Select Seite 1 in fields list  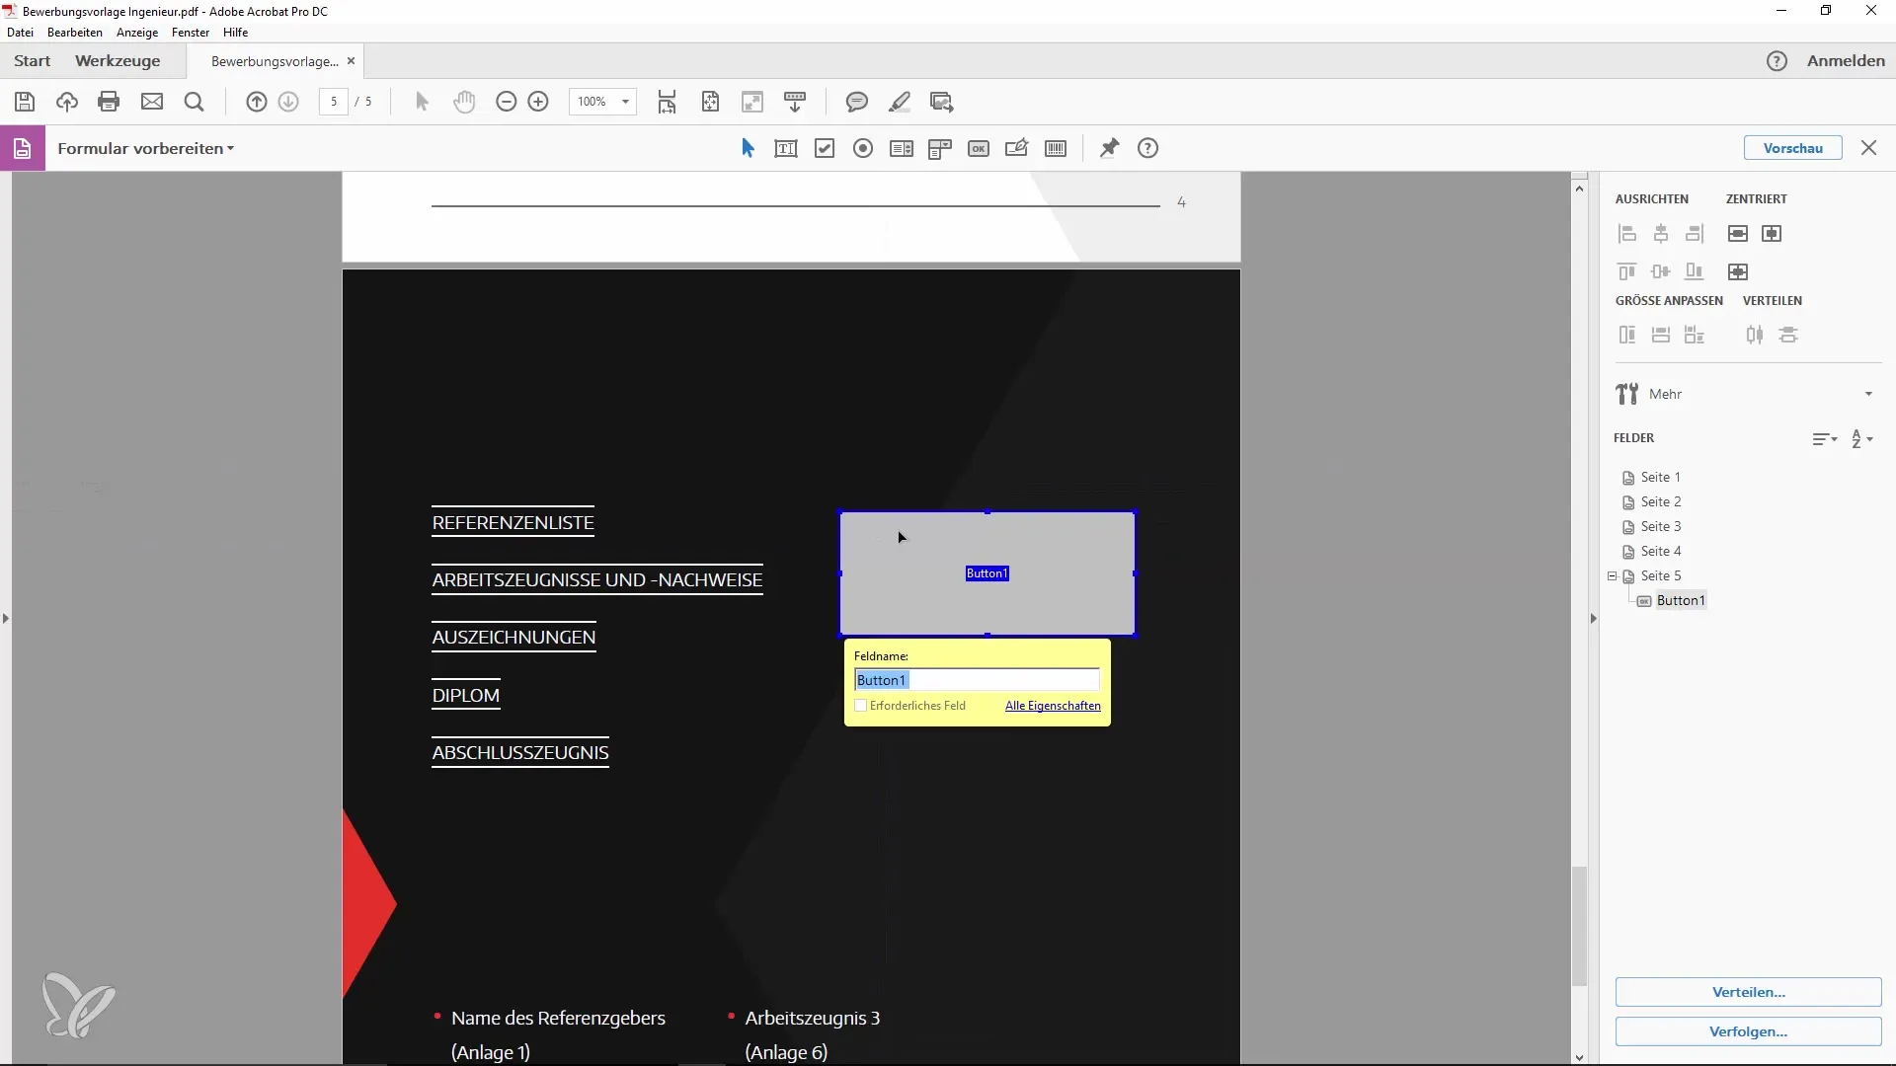[x=1660, y=478]
